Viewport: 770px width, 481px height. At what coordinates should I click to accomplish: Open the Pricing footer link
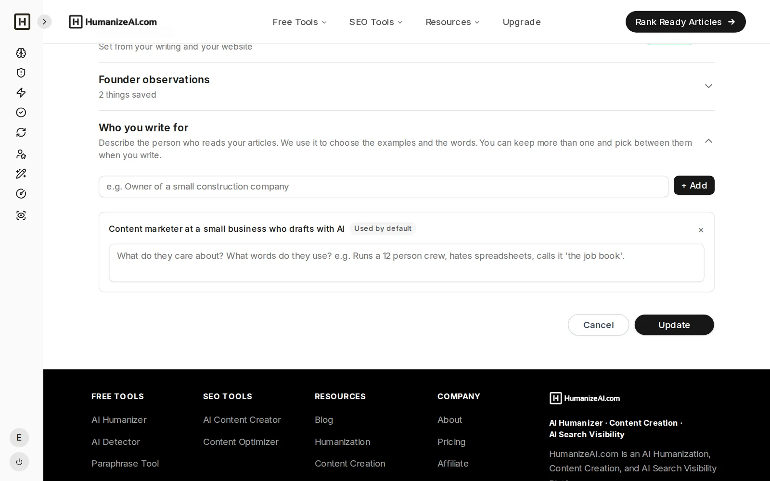[x=451, y=442]
